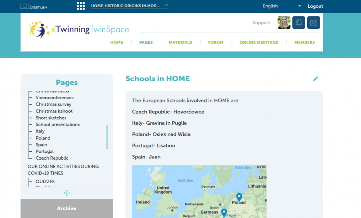Click the text Spain- Jaen
Image resolution: width=361 pixels, height=218 pixels.
146,157
